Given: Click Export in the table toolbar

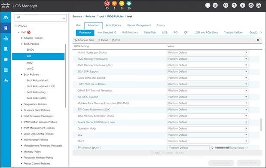Looking at the screenshot, I should coord(103,40).
